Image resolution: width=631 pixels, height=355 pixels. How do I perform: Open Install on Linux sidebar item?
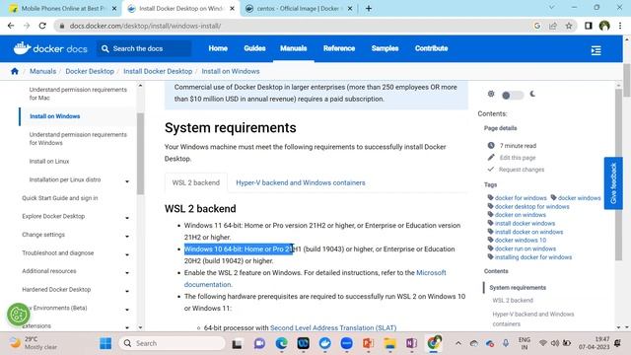pos(49,162)
